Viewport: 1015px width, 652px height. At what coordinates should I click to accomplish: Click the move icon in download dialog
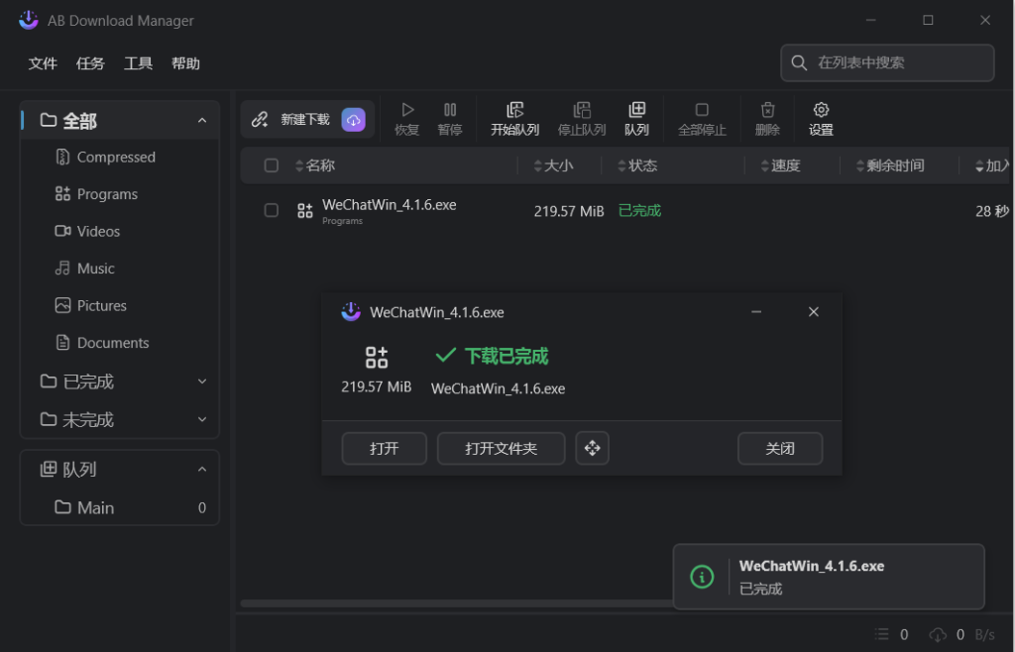(592, 449)
